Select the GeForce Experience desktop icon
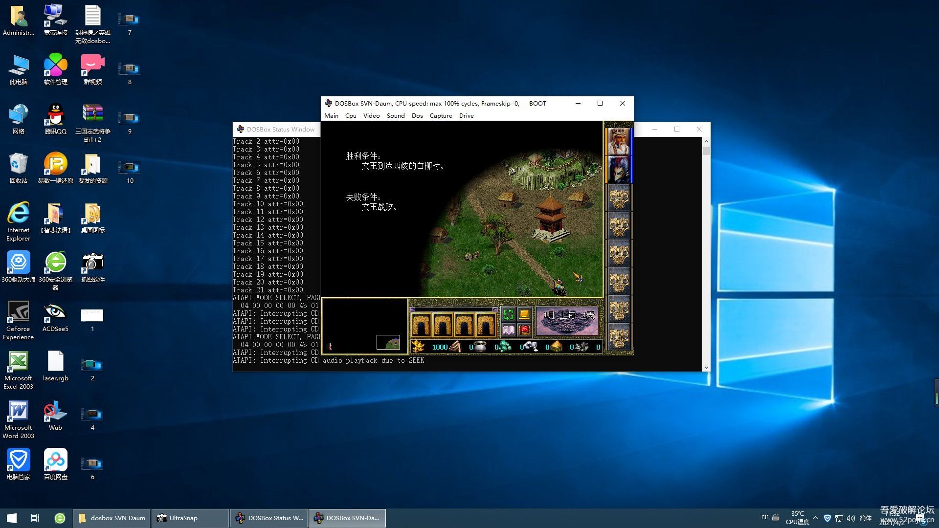This screenshot has width=939, height=528. pyautogui.click(x=18, y=320)
